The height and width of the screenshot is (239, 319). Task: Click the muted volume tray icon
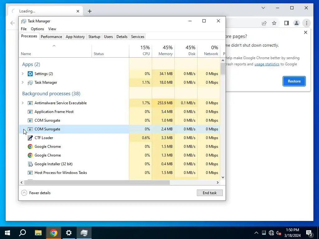pyautogui.click(x=279, y=233)
